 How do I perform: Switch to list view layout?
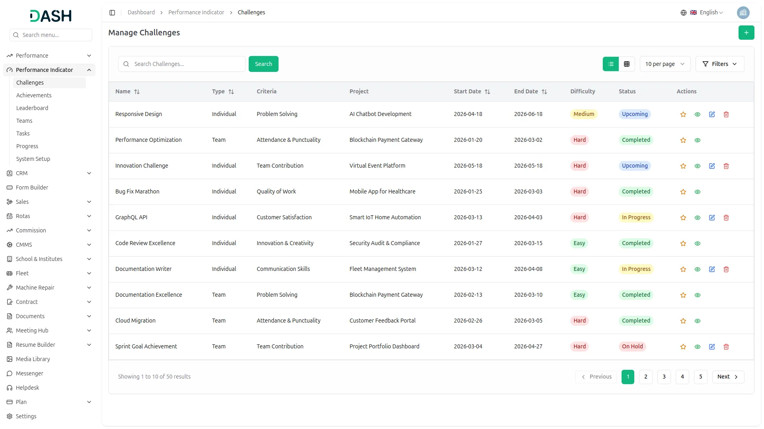611,64
